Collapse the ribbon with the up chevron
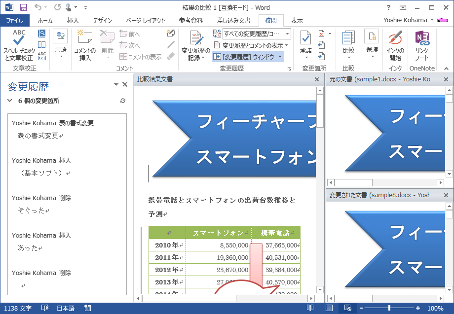The image size is (454, 314). (446, 69)
